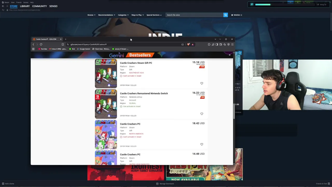The image size is (332, 187).
Task: Click Add a Game in Steam
Action: (x=8, y=184)
